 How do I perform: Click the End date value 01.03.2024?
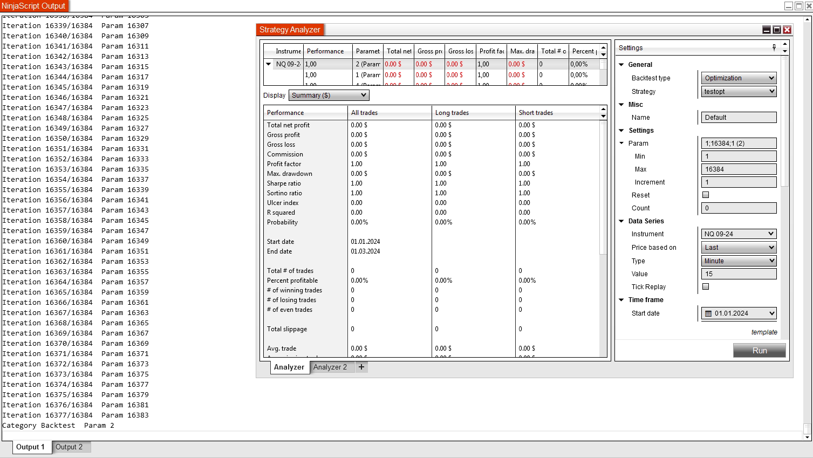(x=365, y=251)
